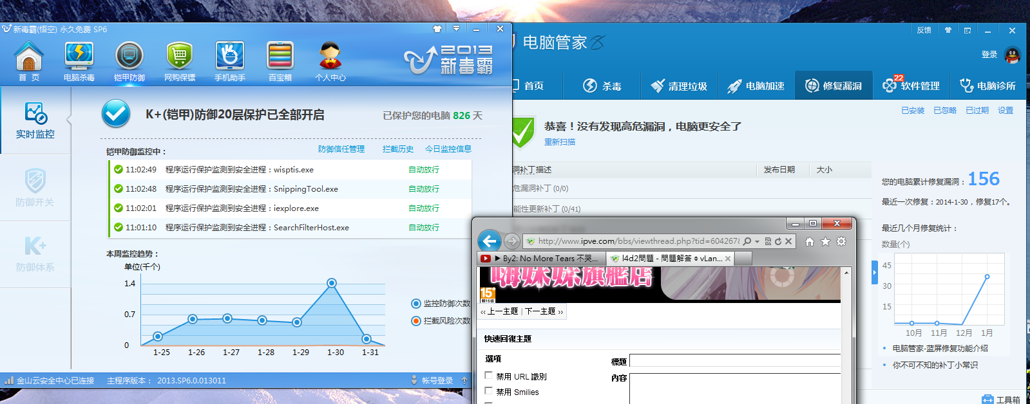Click the IE stop loading X icon
Screen dimensions: 1030x404
788,241
